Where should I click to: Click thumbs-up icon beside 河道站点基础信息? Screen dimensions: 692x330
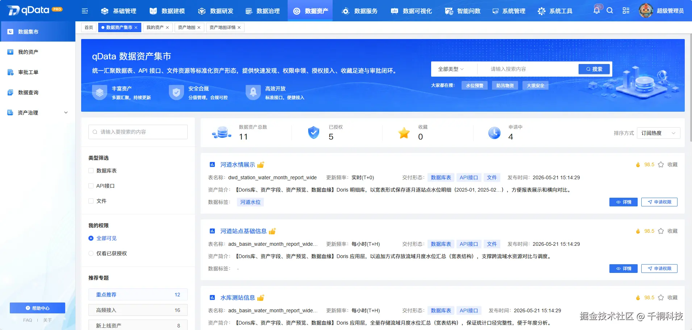[x=272, y=231]
